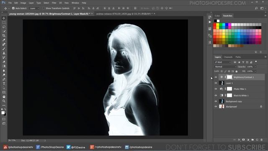Select the Brightness/Contrast 1 layer mask thumbnail
Image resolution: width=268 pixels, height=151 pixels.
tap(229, 77)
